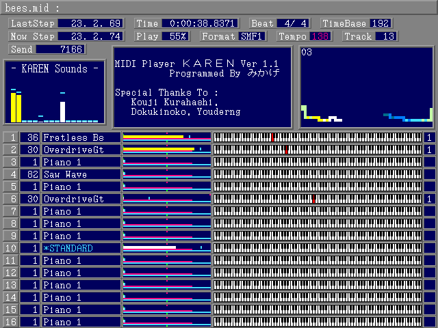Click the track 6 right-side indicator box
The width and height of the screenshot is (438, 328).
[x=429, y=199]
